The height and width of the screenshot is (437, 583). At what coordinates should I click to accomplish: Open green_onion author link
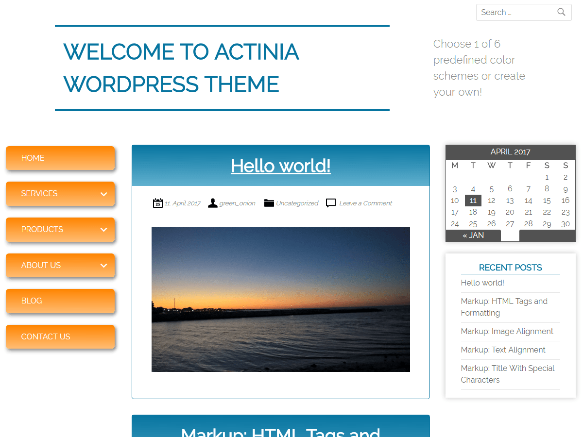point(237,203)
